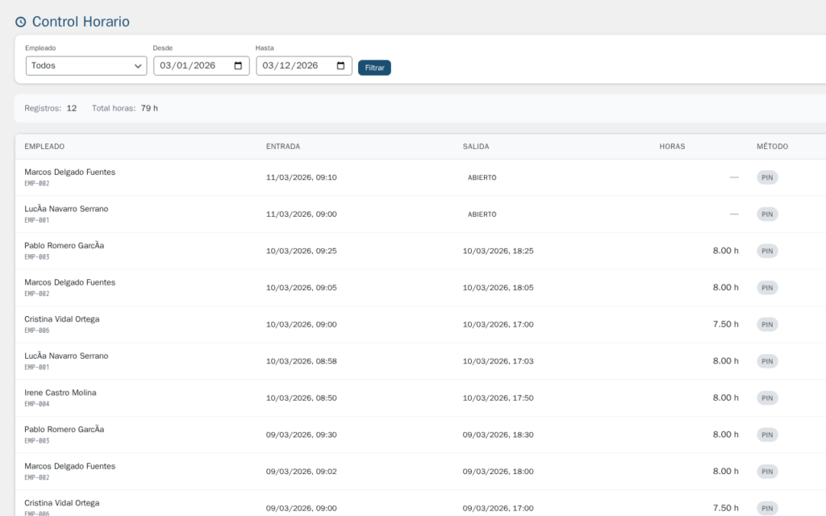Expand the Todos employee selector

click(x=86, y=65)
